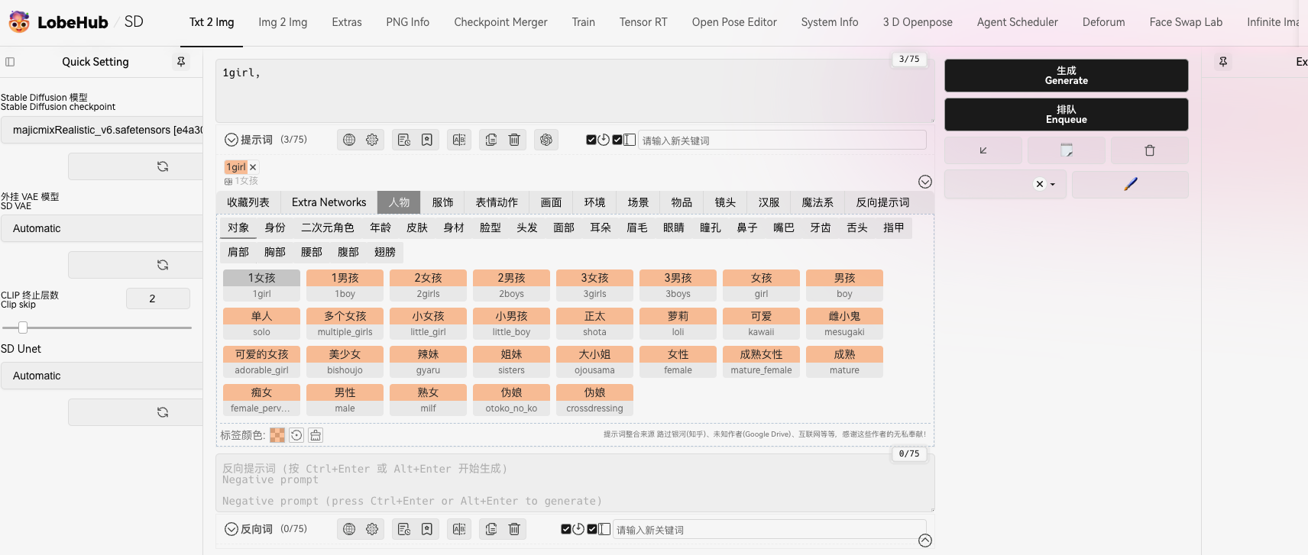
Task: Open the Extras tab
Action: pyautogui.click(x=347, y=22)
